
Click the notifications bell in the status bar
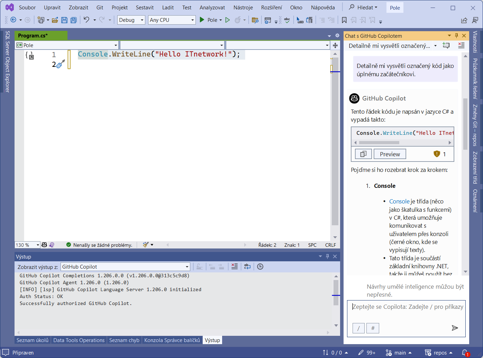pyautogui.click(x=465, y=353)
